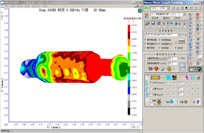
Task: Toggle the 工件(Plastic) checkbox
Action: (151, 83)
